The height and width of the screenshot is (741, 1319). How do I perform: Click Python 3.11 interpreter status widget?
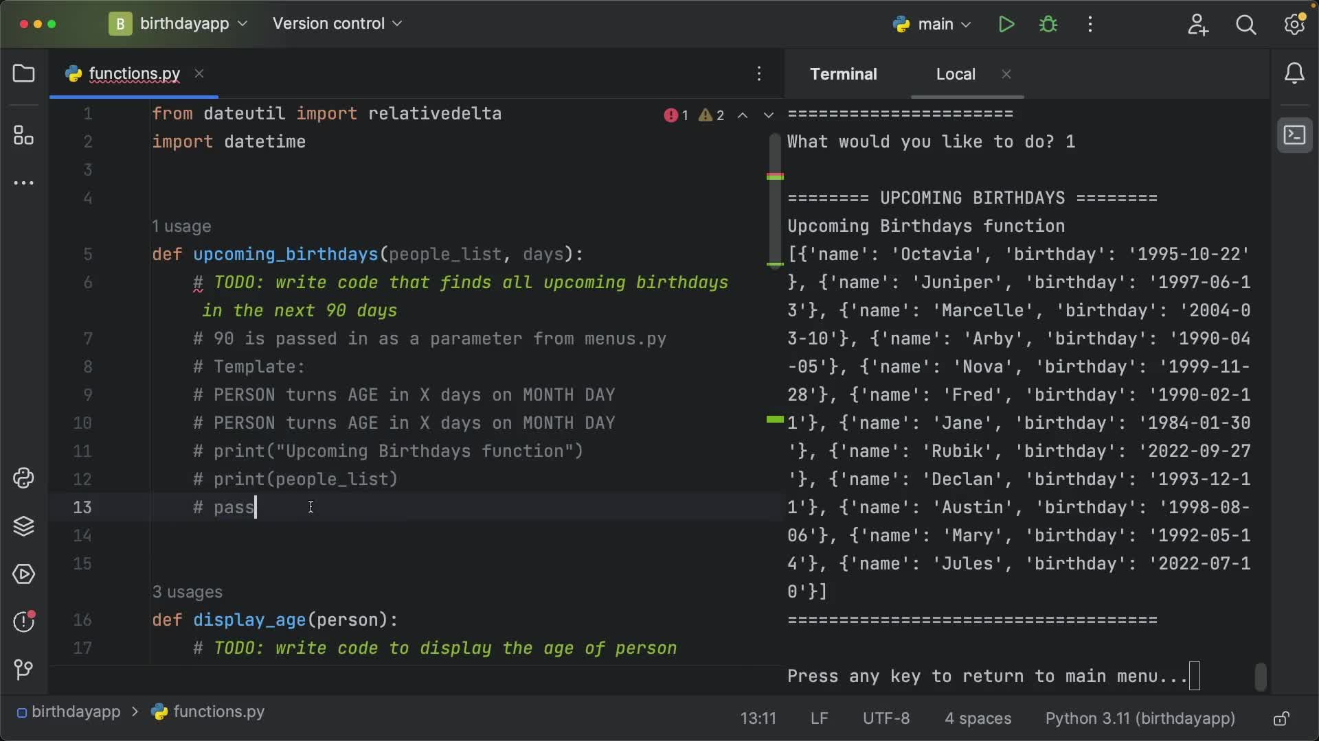[1140, 718]
